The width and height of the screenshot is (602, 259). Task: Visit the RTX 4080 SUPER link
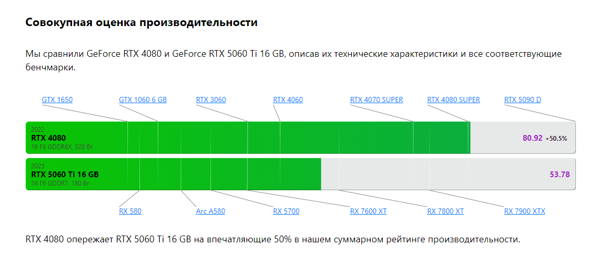pyautogui.click(x=453, y=100)
